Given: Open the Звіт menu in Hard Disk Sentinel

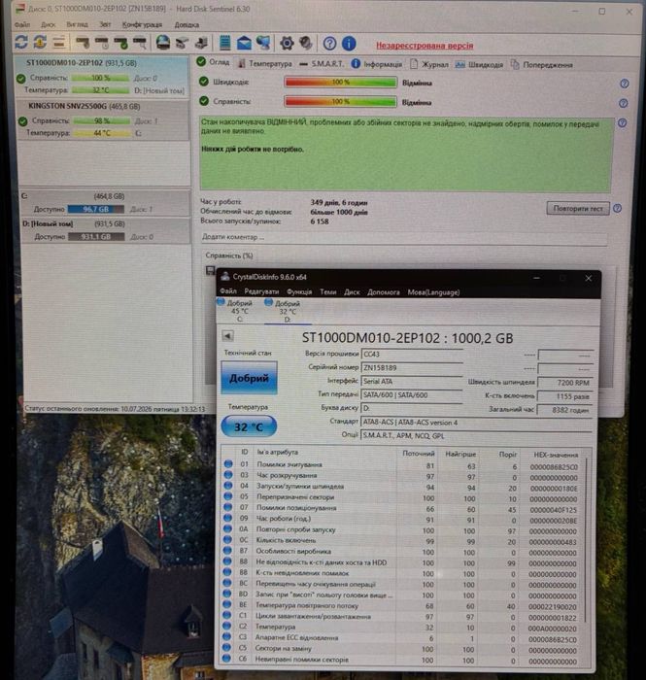Looking at the screenshot, I should 105,24.
